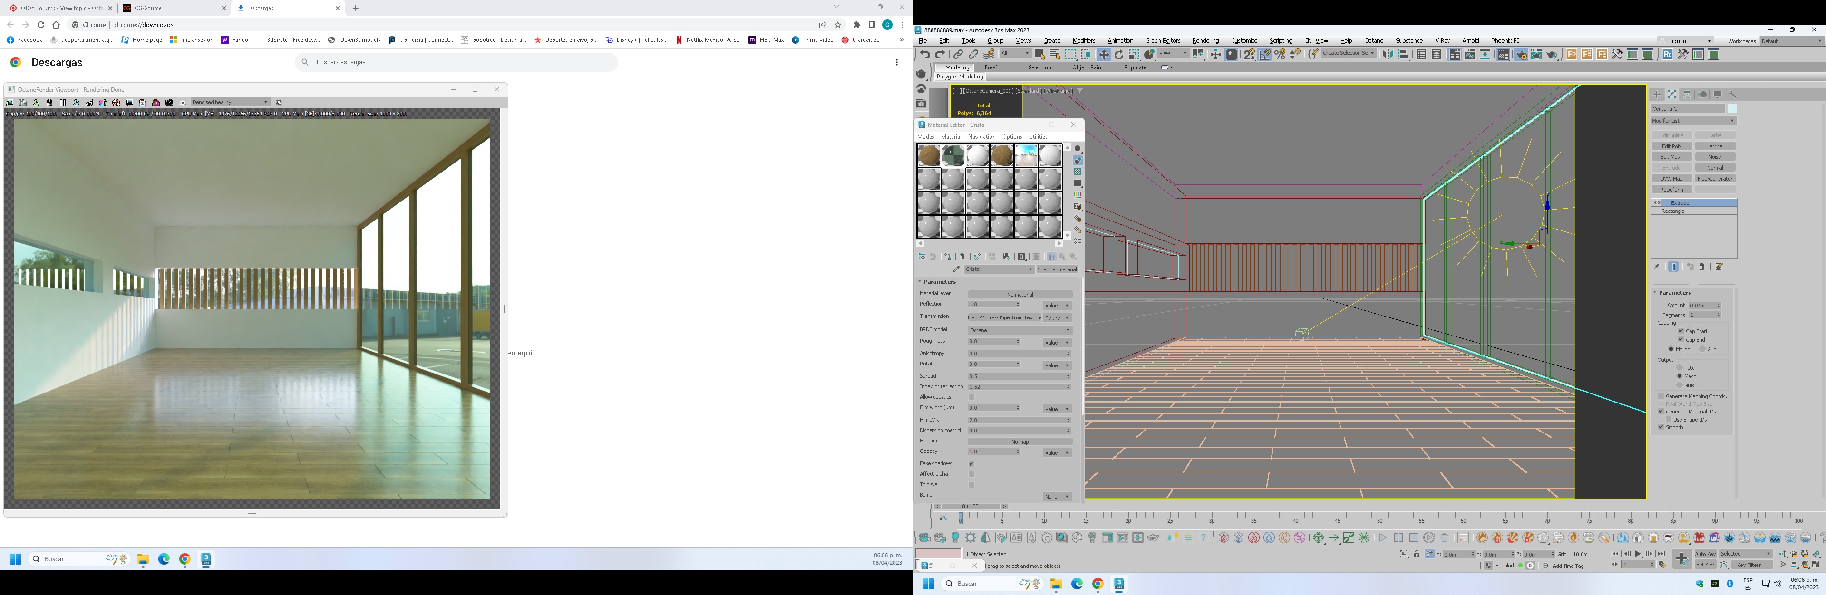The width and height of the screenshot is (1826, 595).
Task: Open the Create tab plus icon in command panel
Action: [1657, 94]
